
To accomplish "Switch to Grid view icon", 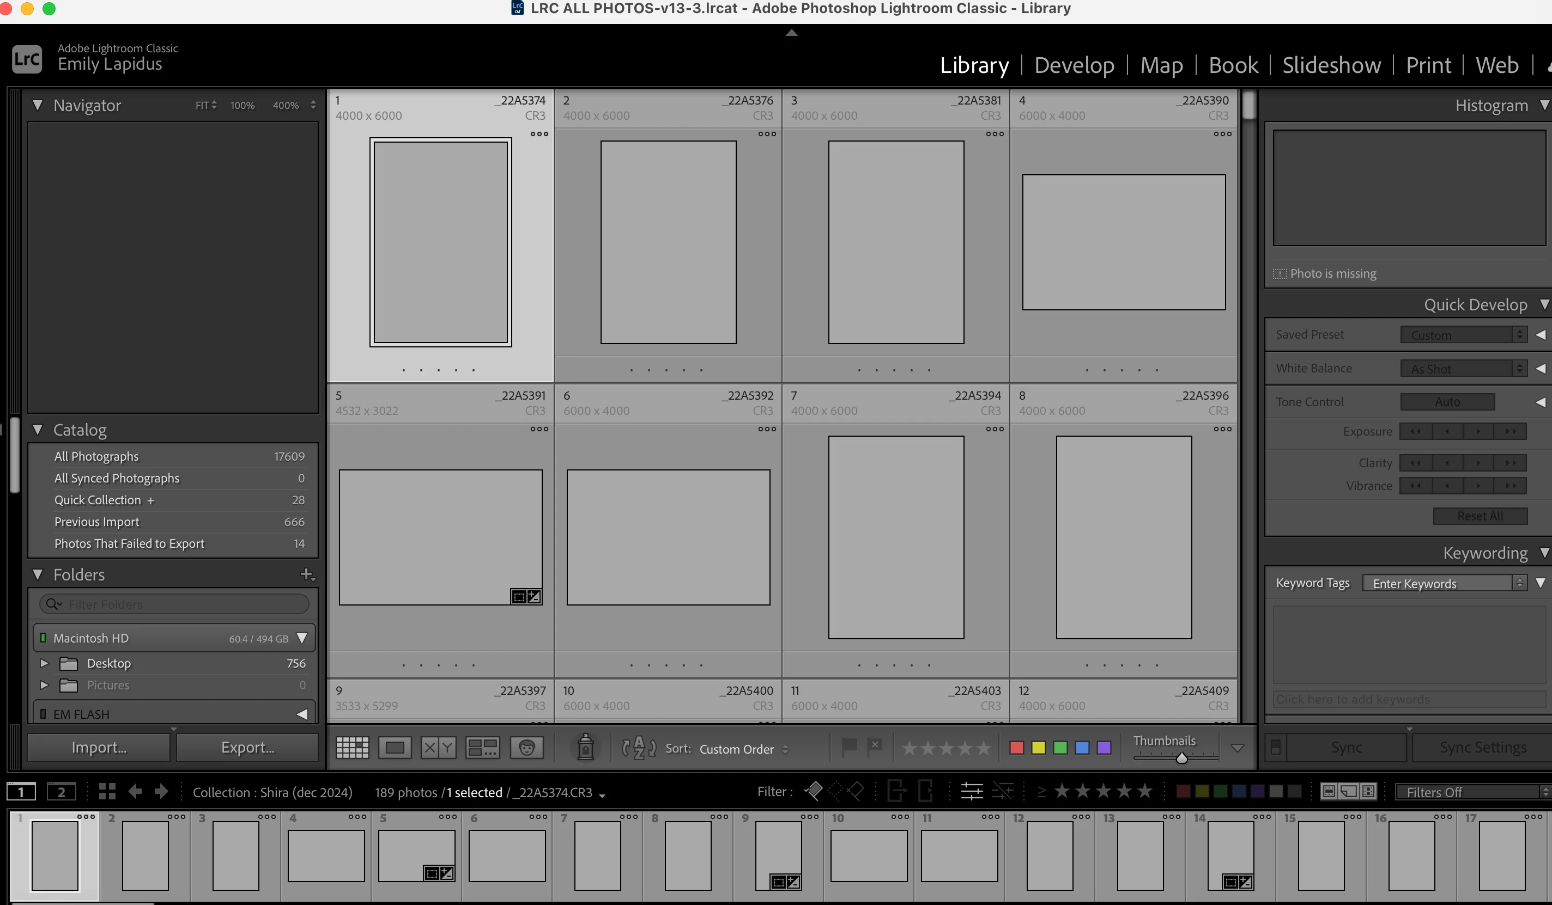I will pos(352,748).
